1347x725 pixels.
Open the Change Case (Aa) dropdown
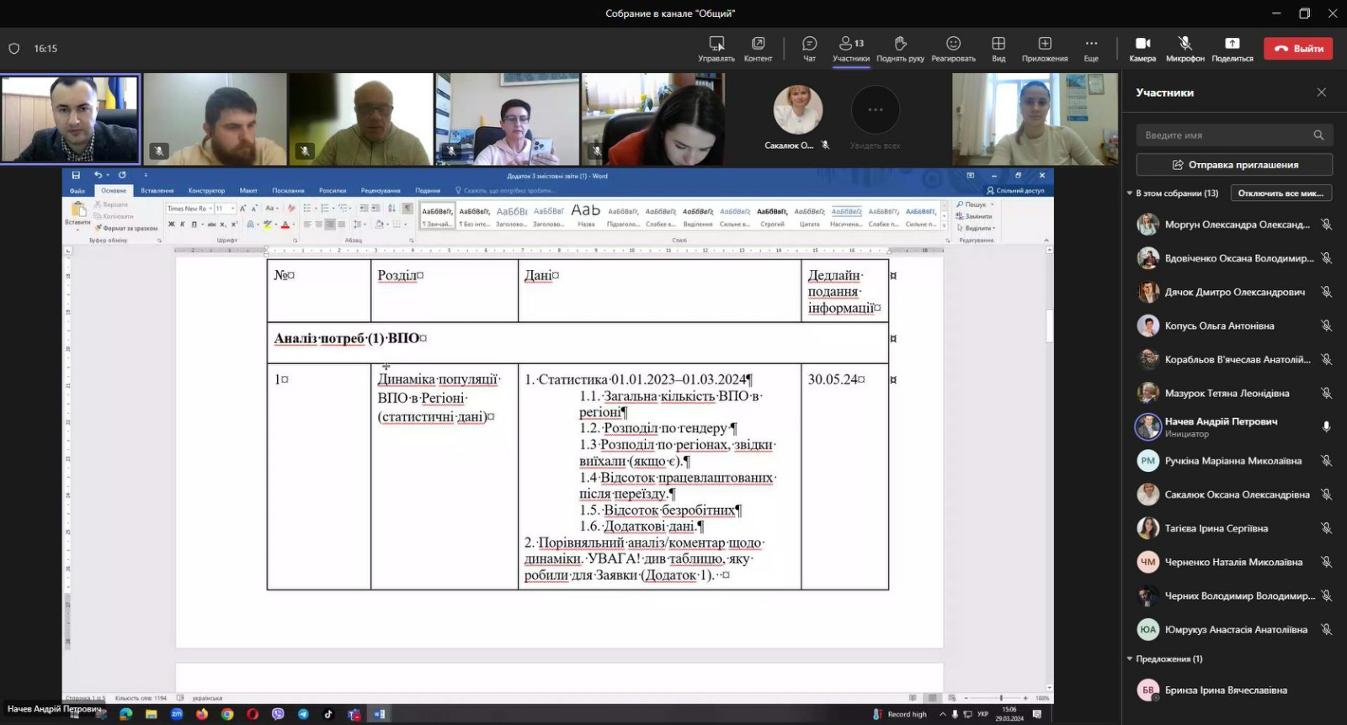270,209
